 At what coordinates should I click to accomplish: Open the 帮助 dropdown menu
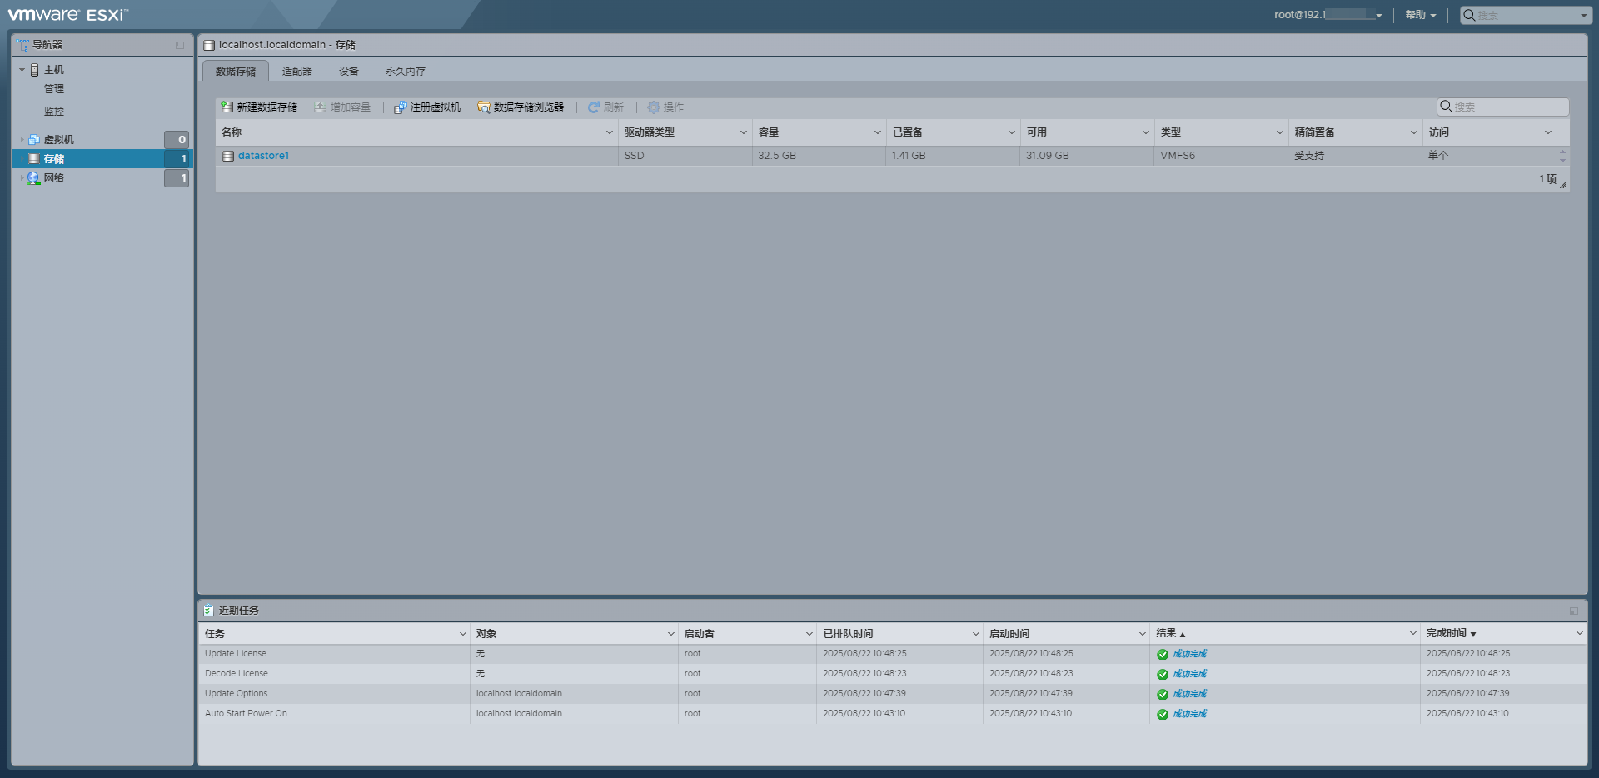(x=1418, y=14)
